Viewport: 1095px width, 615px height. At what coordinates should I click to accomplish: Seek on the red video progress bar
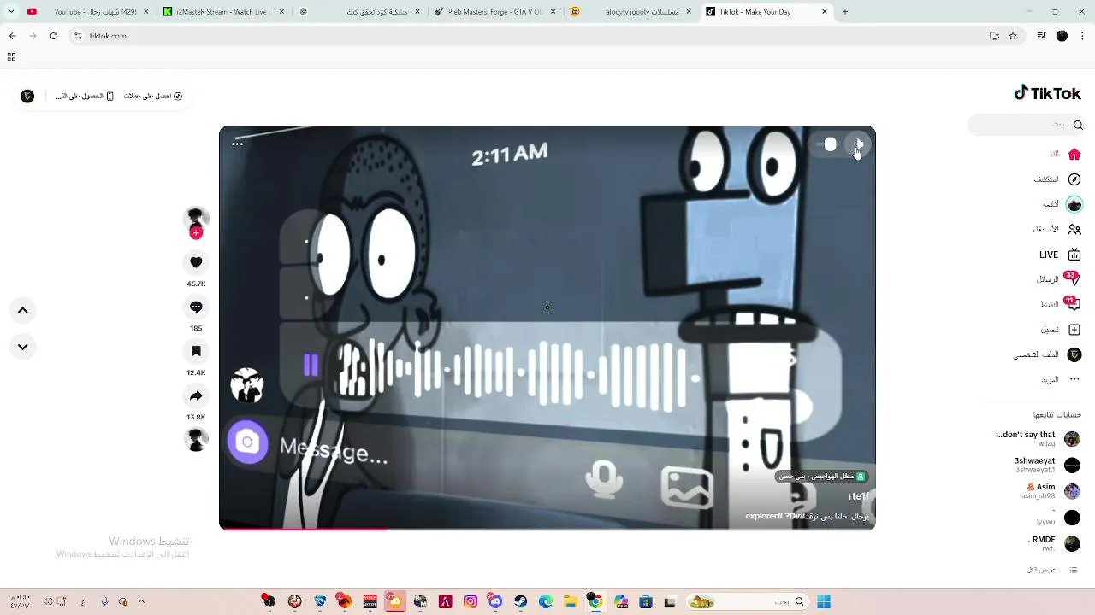547,528
